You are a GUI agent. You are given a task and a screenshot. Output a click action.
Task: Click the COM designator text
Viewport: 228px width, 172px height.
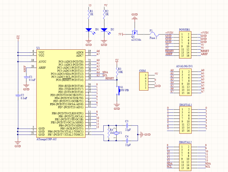pyautogui.click(x=142, y=71)
